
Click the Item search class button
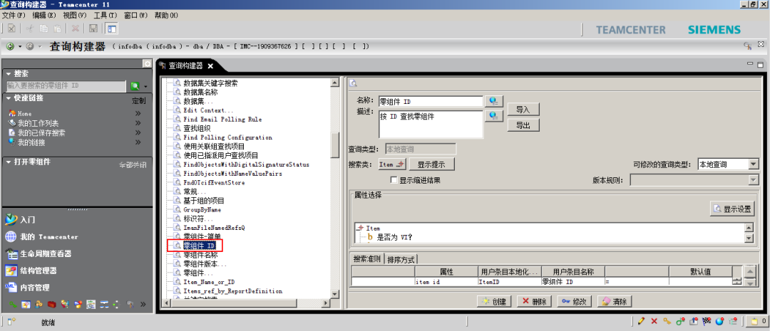[x=392, y=164]
